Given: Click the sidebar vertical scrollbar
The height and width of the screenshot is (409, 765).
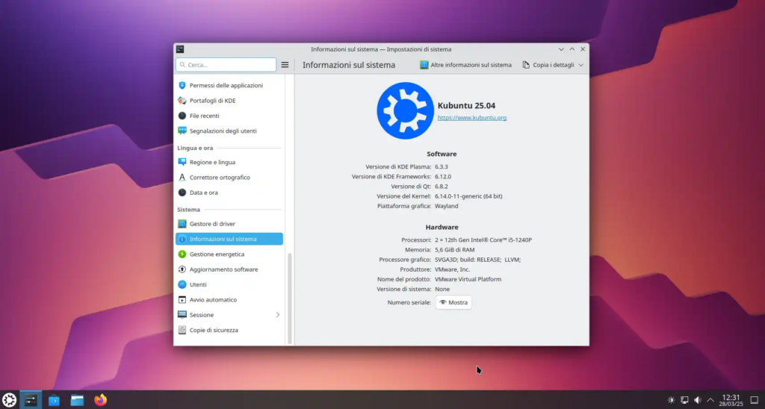Looking at the screenshot, I should pyautogui.click(x=290, y=299).
